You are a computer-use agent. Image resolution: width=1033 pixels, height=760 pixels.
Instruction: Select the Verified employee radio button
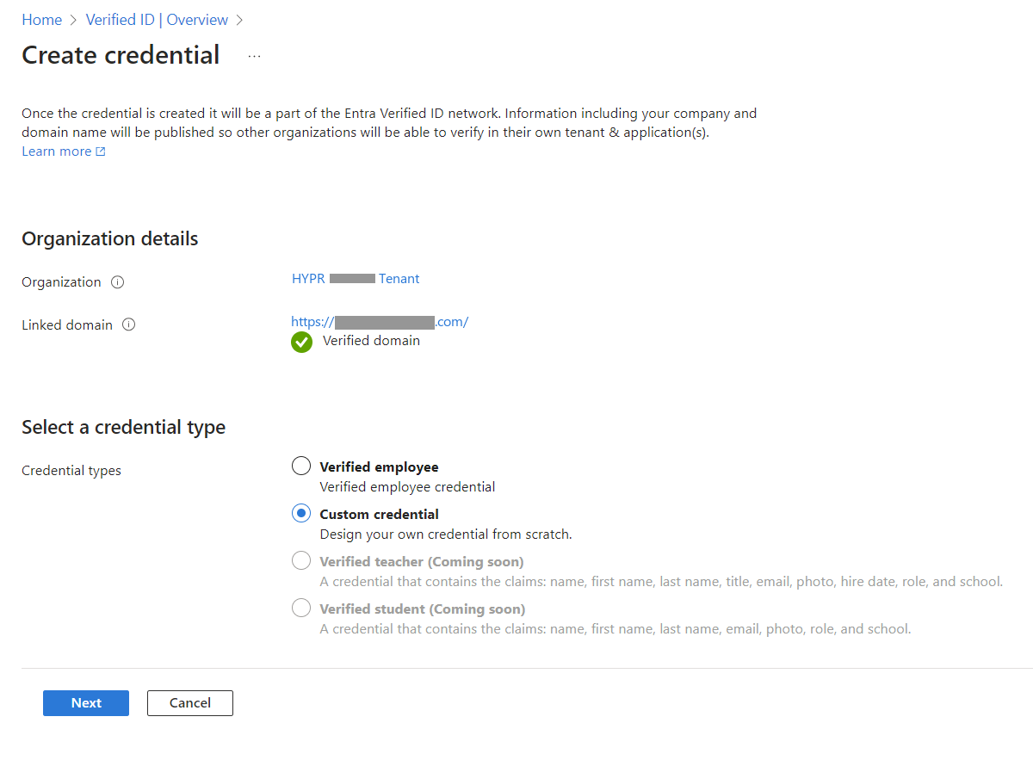[x=301, y=467]
